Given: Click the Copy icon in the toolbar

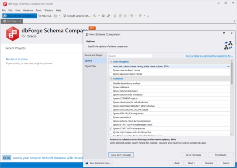Looking at the screenshot, I should coord(120,16).
